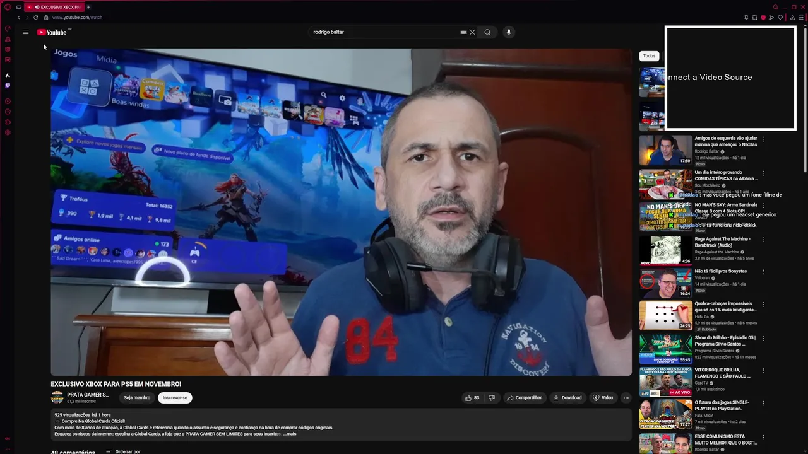The image size is (808, 454).
Task: Open GX Control in the sidebar
Action: [x=8, y=28]
